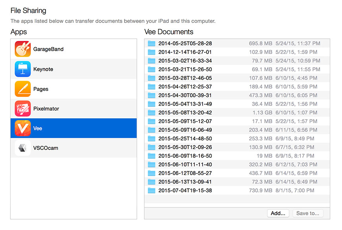Select document name 2015-04-26T12-25-37

point(185,86)
